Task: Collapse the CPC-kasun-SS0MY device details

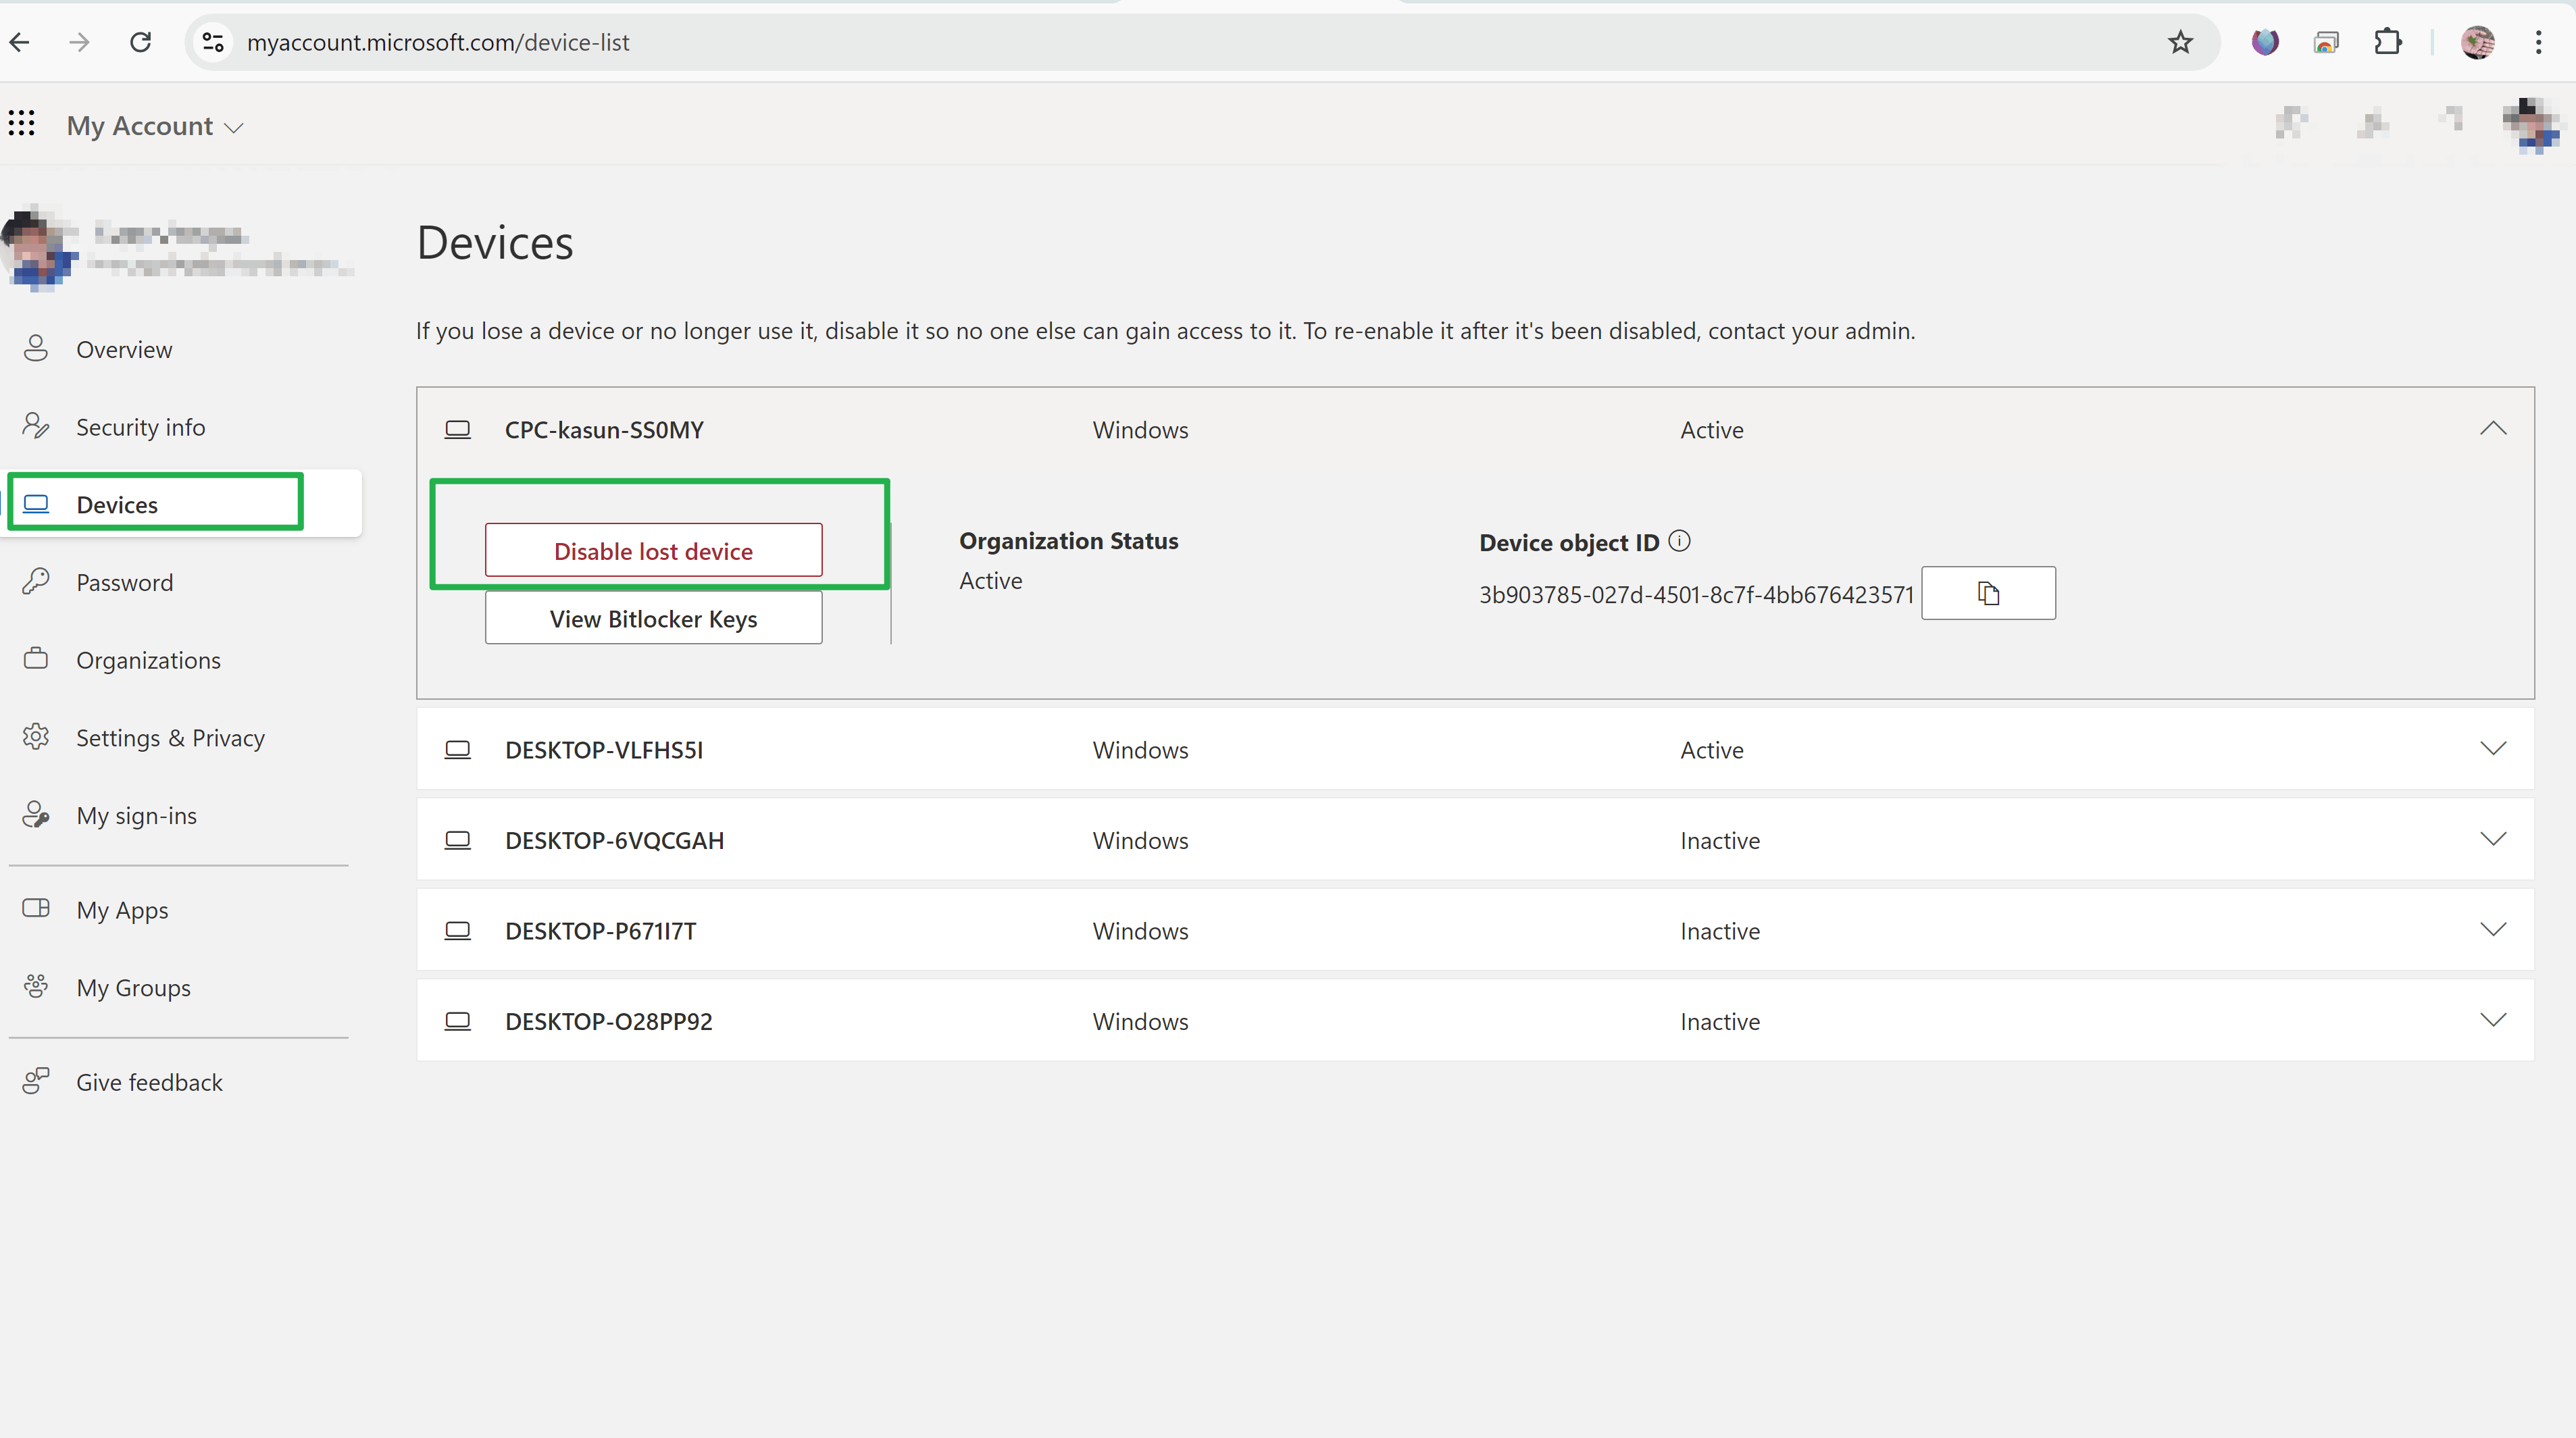Action: click(x=2493, y=429)
